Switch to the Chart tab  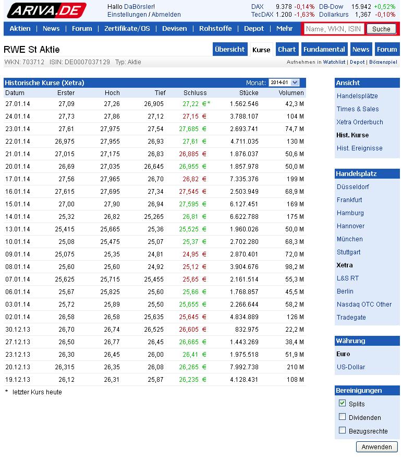287,50
